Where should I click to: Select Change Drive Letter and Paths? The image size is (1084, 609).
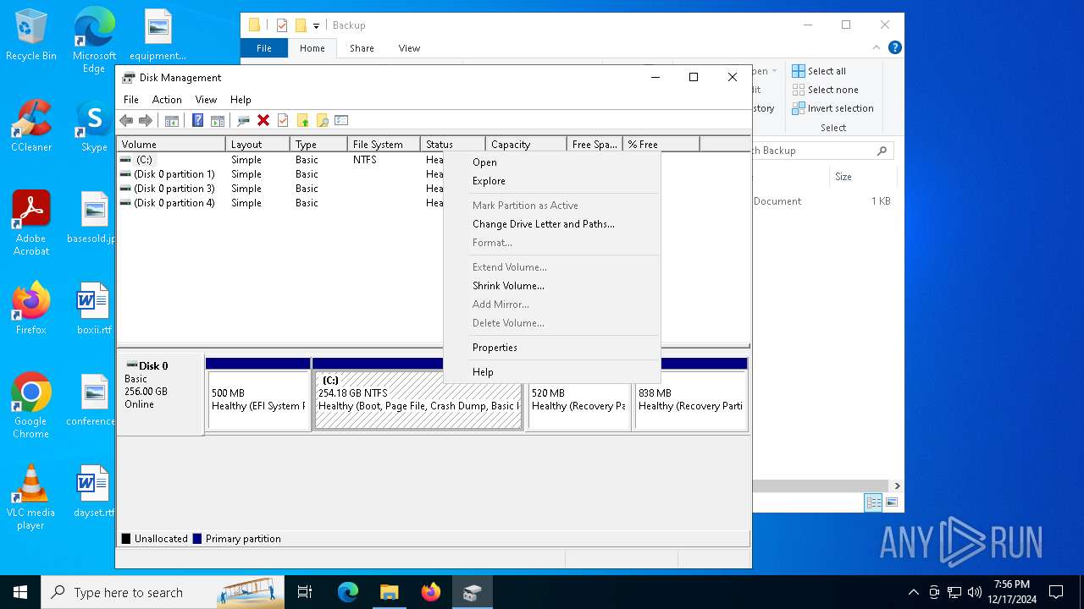(x=551, y=224)
